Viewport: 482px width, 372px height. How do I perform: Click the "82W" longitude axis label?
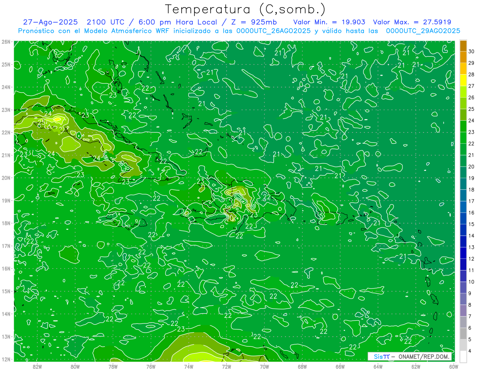pyautogui.click(x=37, y=366)
